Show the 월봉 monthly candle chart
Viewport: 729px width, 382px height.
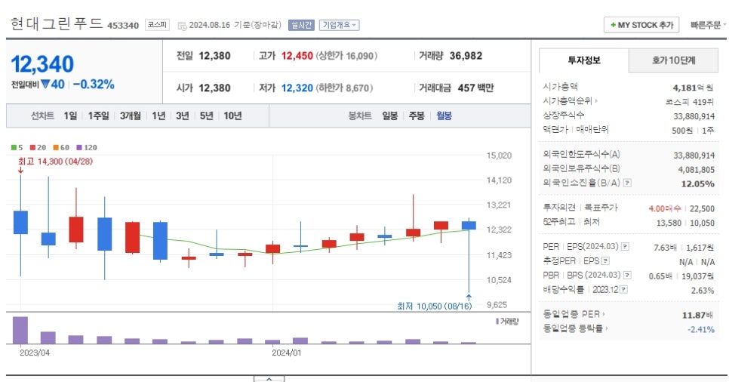pyautogui.click(x=444, y=116)
